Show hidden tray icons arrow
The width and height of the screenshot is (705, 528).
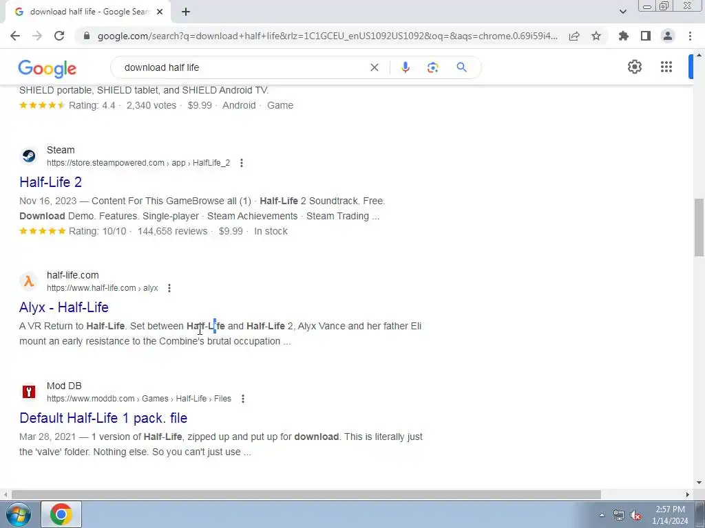click(x=602, y=515)
